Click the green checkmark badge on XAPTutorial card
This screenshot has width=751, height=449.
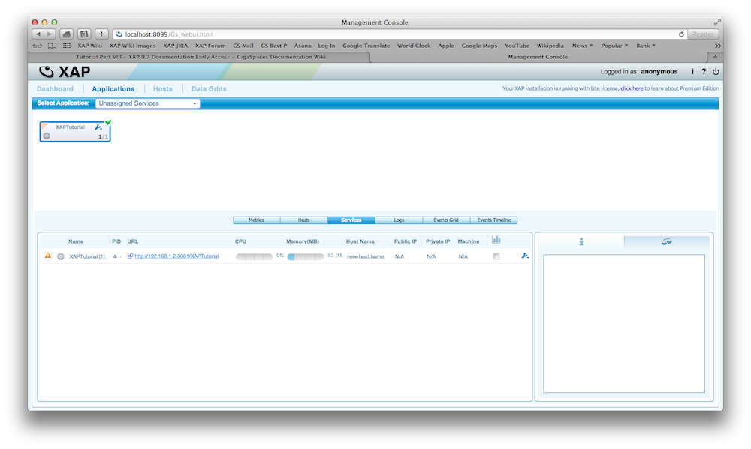(108, 122)
